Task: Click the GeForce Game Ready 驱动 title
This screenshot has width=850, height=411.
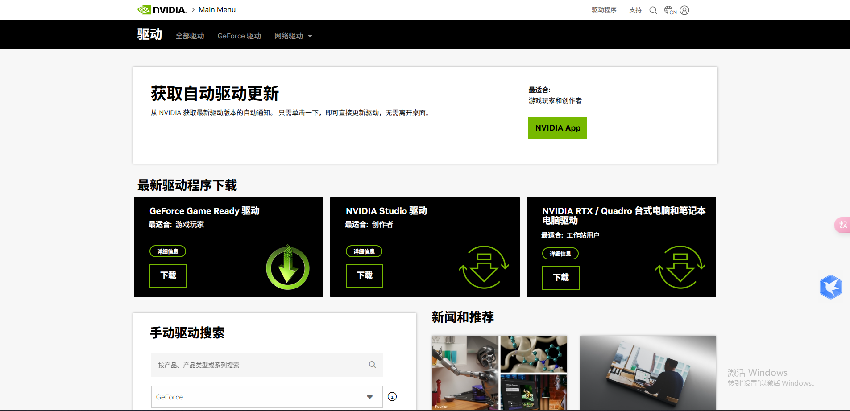Action: pos(204,211)
